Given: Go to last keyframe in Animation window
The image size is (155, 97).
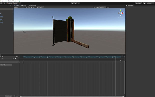Looking at the screenshot, I should [x=3, y=57].
